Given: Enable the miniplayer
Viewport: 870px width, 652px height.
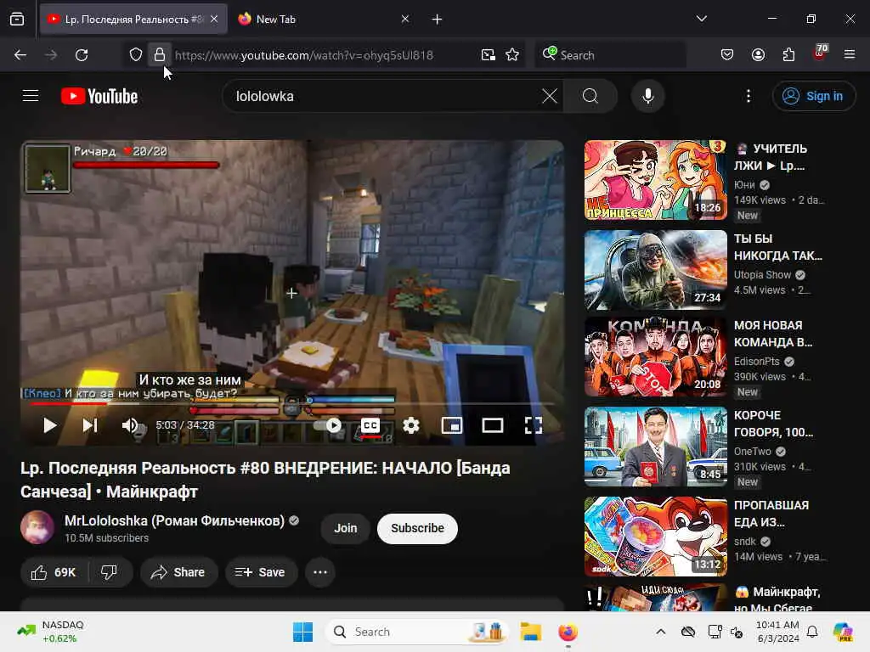Looking at the screenshot, I should pyautogui.click(x=452, y=425).
